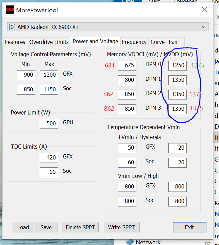Image resolution: width=219 pixels, height=245 pixels.
Task: Click the Delete SPPT button
Action: 81,227
